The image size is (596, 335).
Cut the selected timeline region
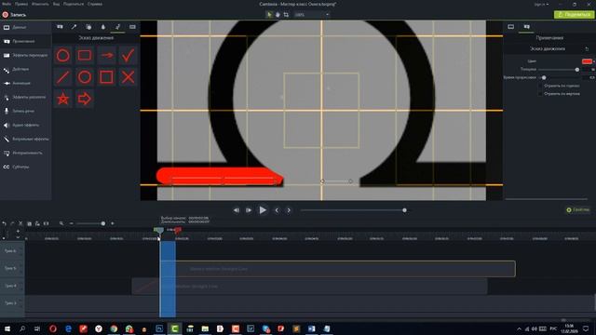[x=20, y=223]
